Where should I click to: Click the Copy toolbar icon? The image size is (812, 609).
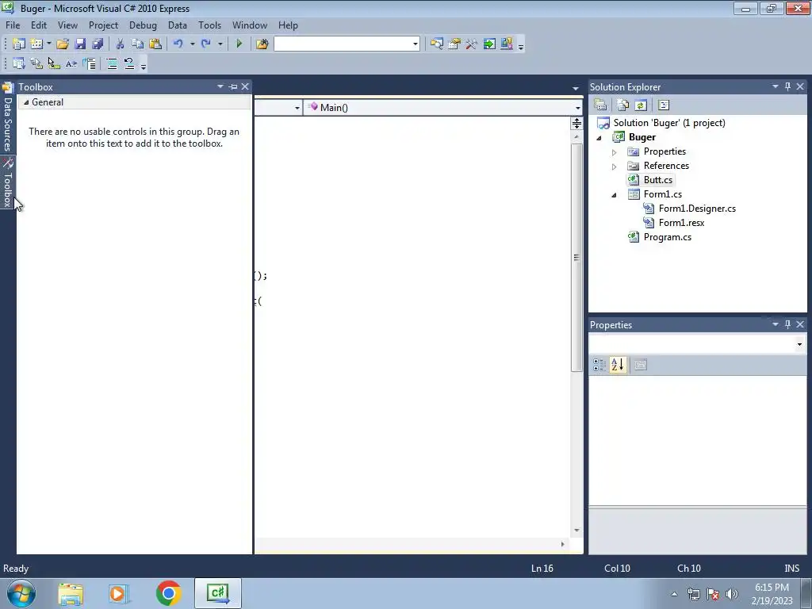point(137,44)
